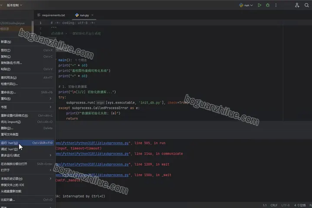Screen dimensions: 312x208
Task: Open subprocess.py link on line 1506 row
Action: [92, 175]
